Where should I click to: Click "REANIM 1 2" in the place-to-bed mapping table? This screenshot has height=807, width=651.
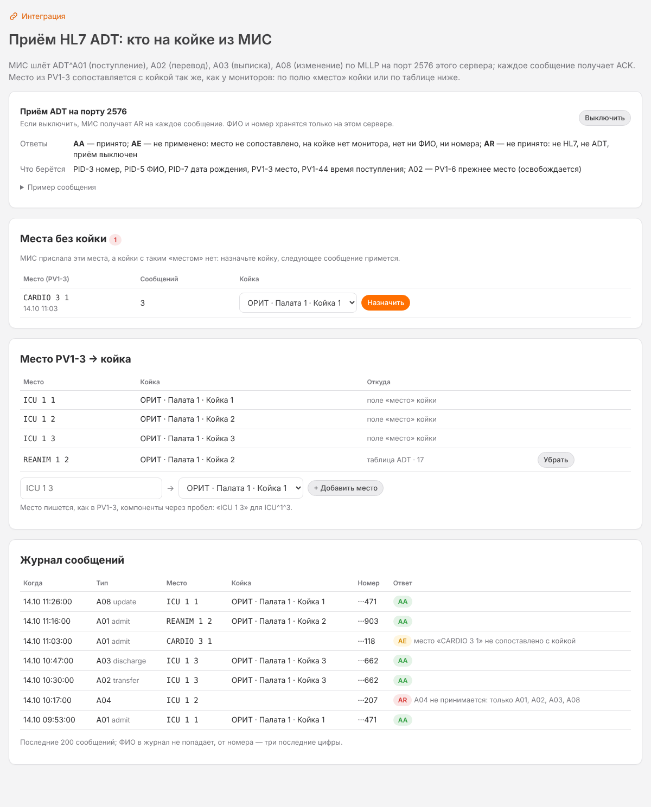pos(46,460)
